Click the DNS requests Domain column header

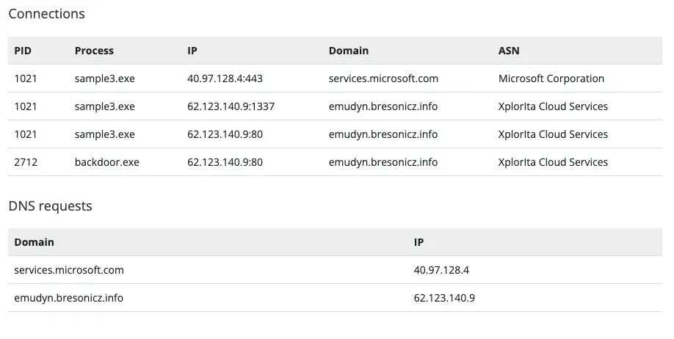coord(34,242)
